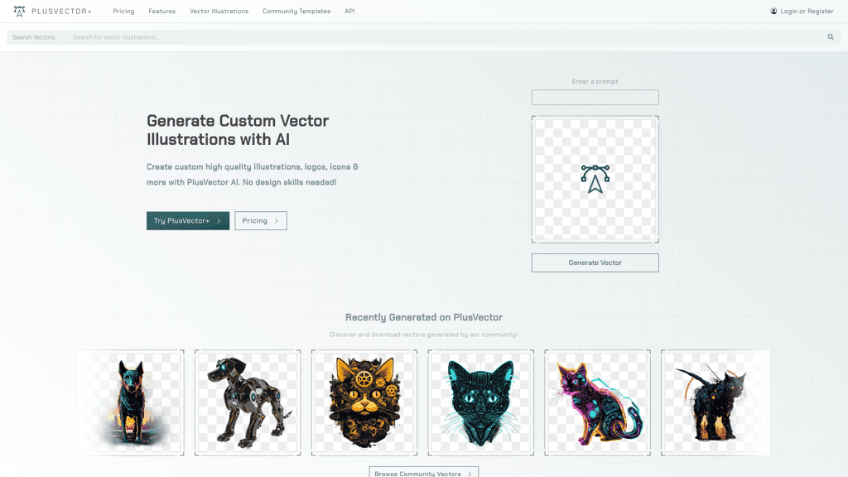Click the chevron on Browse Community Vectors
The width and height of the screenshot is (848, 477).
pos(470,474)
